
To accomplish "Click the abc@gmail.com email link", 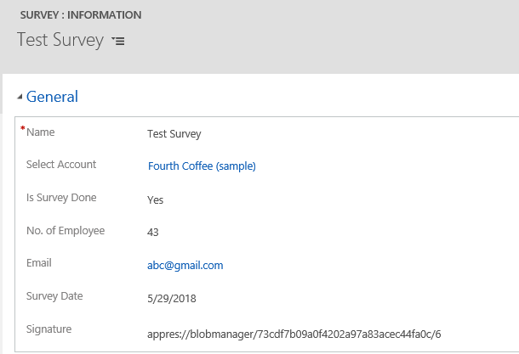I will pos(185,265).
